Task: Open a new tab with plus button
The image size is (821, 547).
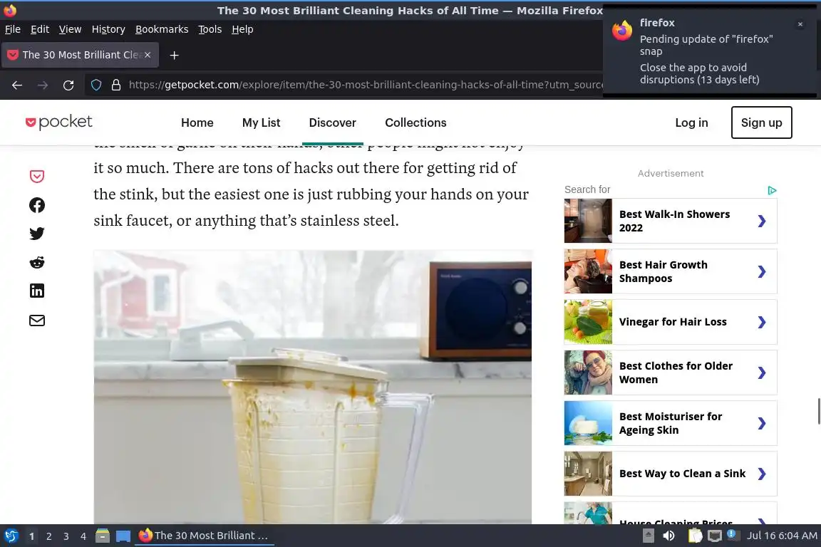Action: pyautogui.click(x=175, y=55)
